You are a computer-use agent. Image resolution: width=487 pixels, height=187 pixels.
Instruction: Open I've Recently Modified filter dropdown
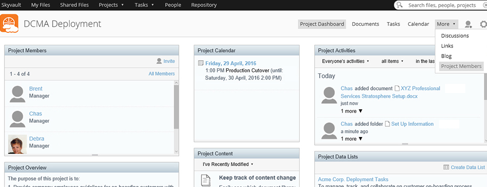228,164
